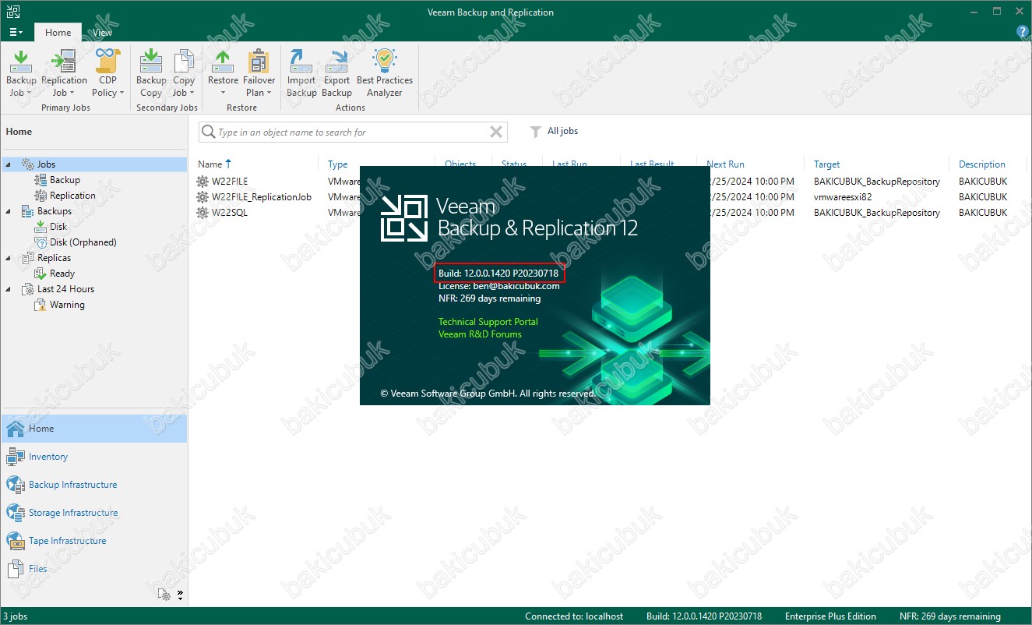Screen dimensions: 1032x625
Task: Select the Replication node under Jobs
Action: click(72, 196)
